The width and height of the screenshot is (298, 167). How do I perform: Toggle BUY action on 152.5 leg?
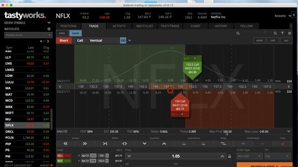64,161
